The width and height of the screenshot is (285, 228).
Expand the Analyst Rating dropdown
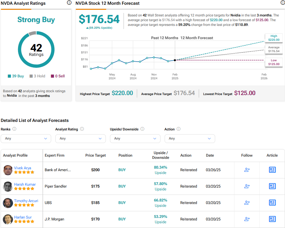click(x=80, y=138)
